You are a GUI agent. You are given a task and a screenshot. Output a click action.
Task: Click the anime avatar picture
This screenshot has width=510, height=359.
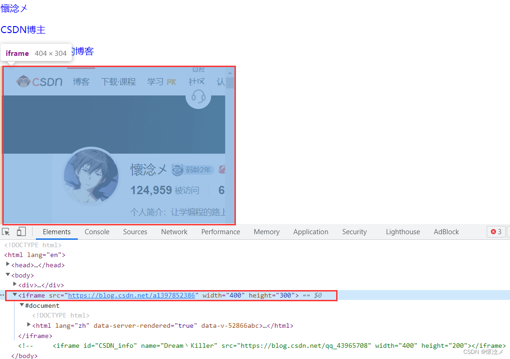(91, 176)
